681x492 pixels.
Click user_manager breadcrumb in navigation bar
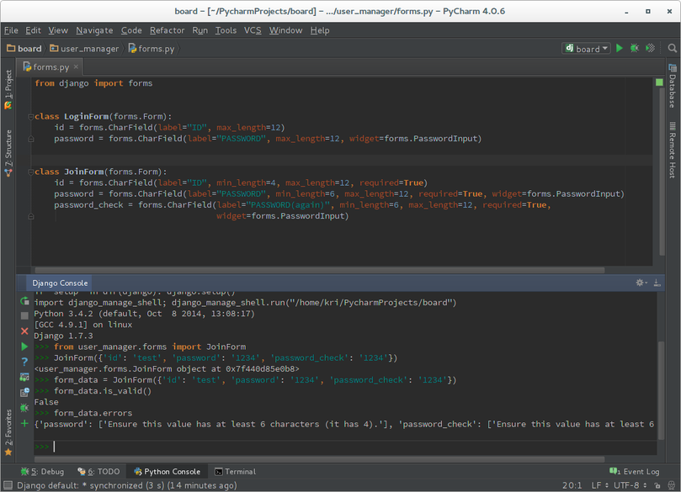(x=84, y=48)
